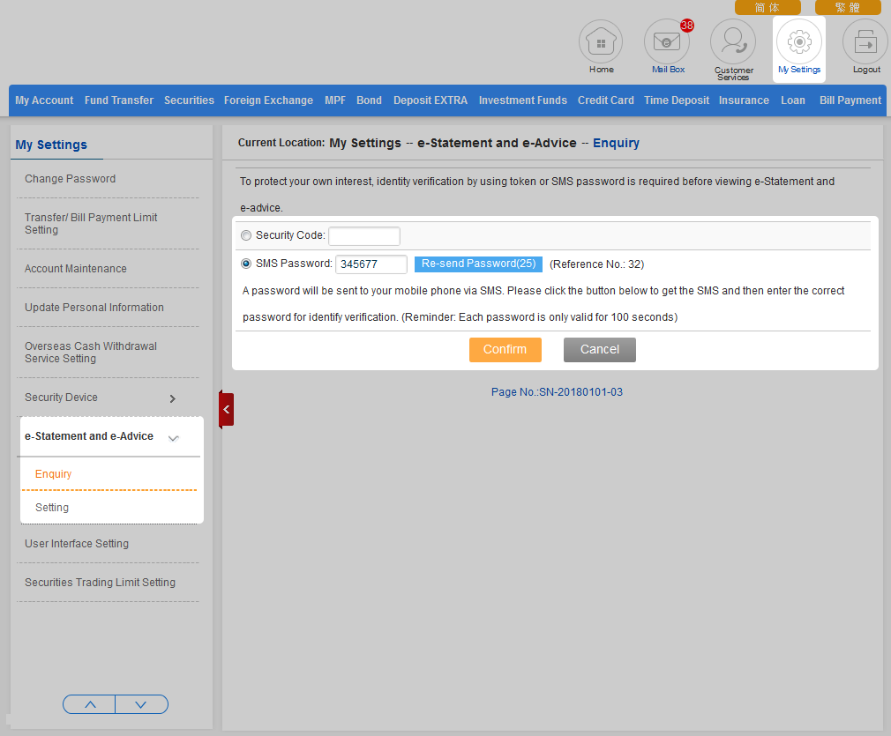891x736 pixels.
Task: Select the Security Code radio option
Action: (x=246, y=235)
